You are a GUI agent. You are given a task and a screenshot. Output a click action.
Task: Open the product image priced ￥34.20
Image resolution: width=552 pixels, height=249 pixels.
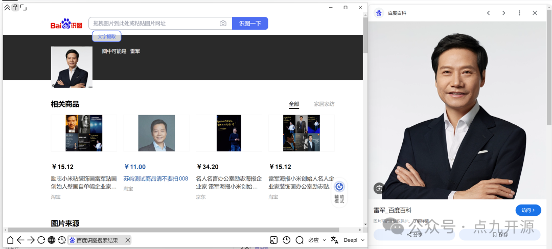point(229,133)
